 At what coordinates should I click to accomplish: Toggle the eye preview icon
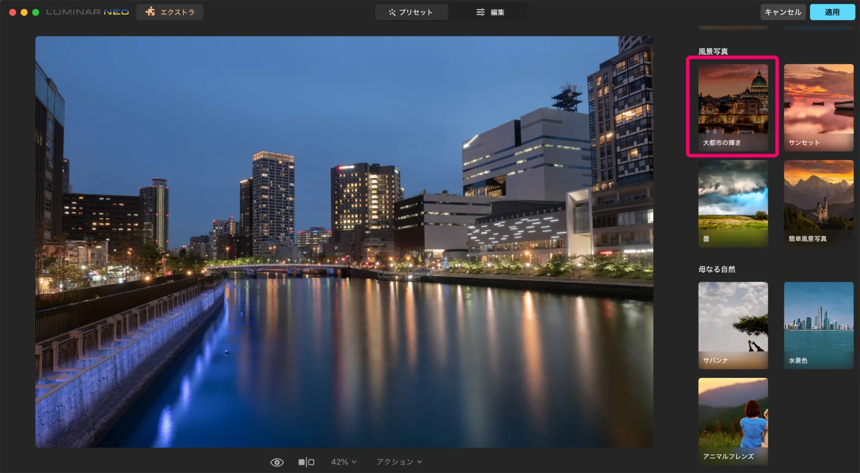(277, 462)
